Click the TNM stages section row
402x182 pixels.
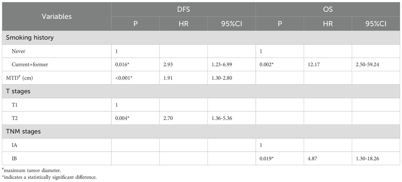coord(23,131)
